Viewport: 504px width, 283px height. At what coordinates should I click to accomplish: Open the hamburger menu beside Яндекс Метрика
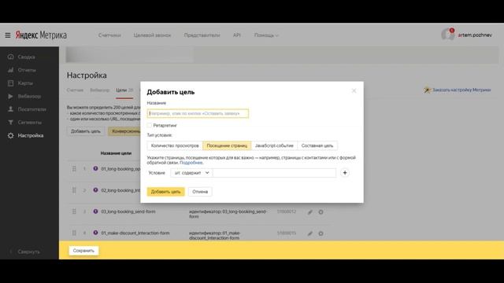click(8, 35)
